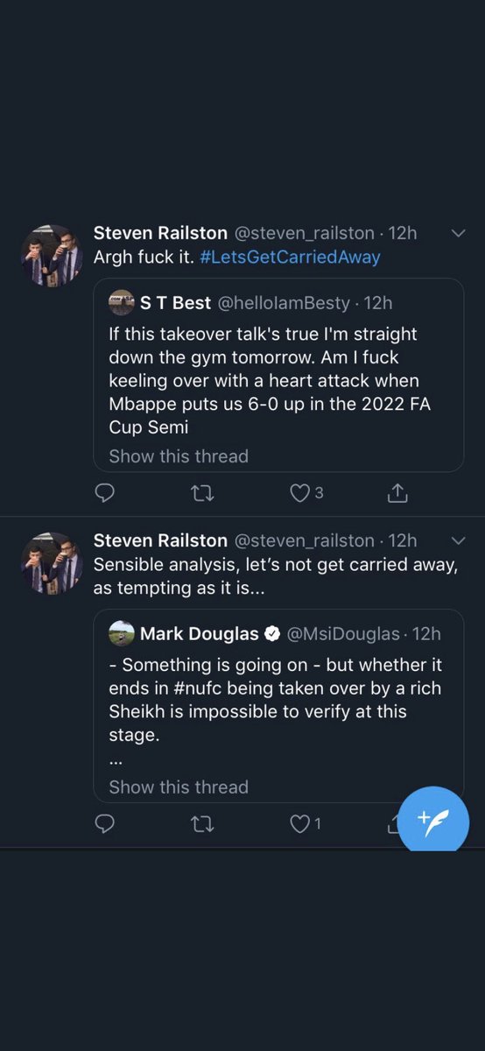This screenshot has width=485, height=1051.
Task: Open the @MsiDouglas handle
Action: click(x=344, y=633)
